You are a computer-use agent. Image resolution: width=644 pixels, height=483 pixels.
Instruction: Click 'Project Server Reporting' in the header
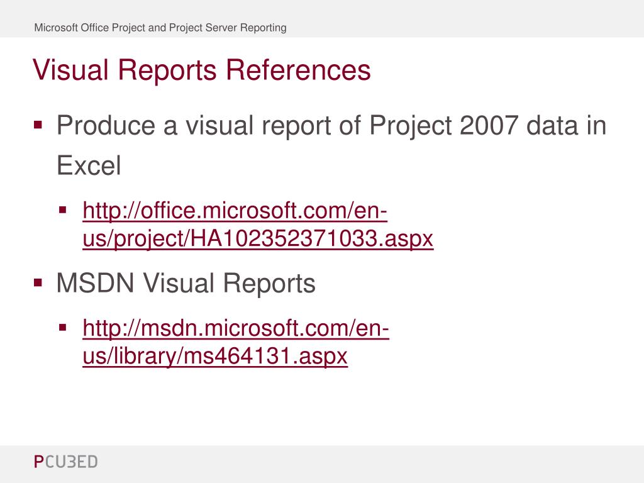228,28
